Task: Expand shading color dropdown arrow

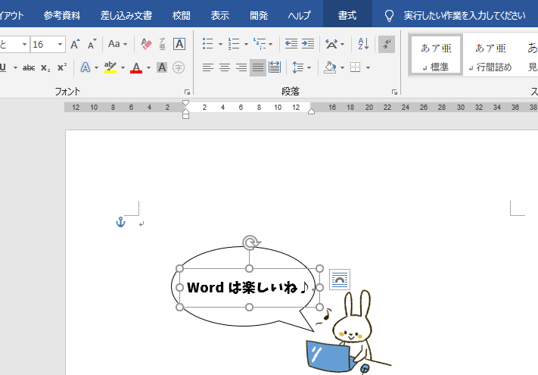Action: pyautogui.click(x=342, y=67)
